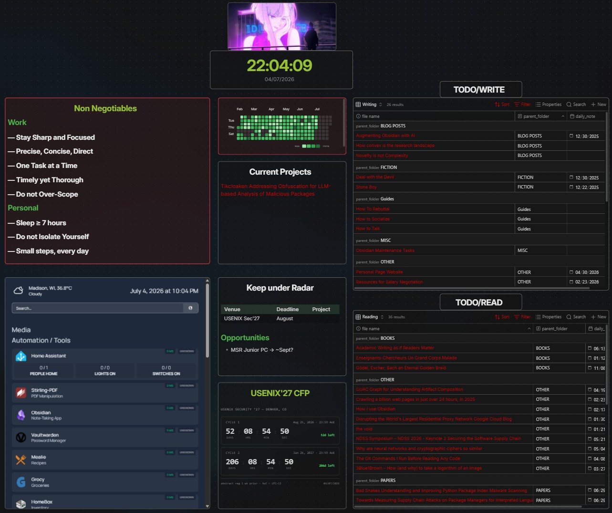Click the file name column header in Writing
Image resolution: width=612 pixels, height=513 pixels.
tap(434, 116)
